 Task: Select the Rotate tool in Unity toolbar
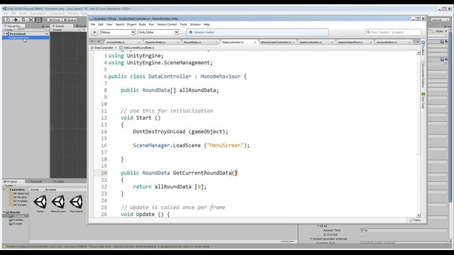coord(23,20)
